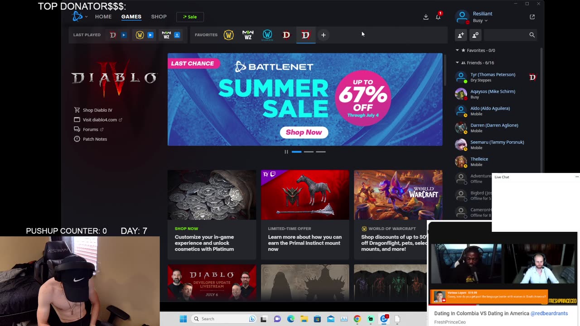
Task: Open the Diablo IV Forums link
Action: [89, 129]
